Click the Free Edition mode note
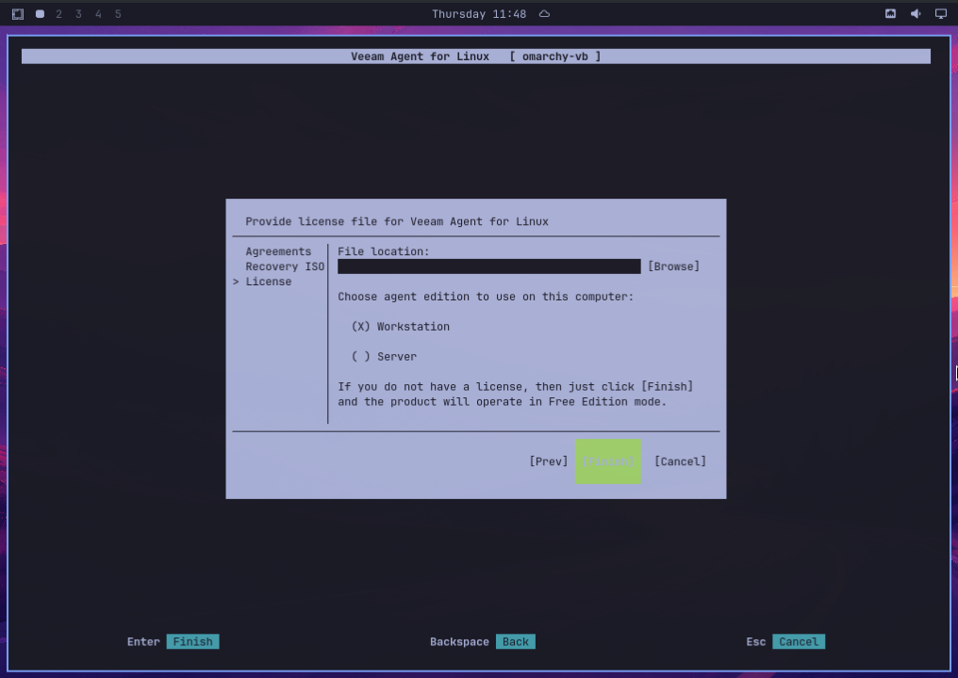 tap(516, 395)
